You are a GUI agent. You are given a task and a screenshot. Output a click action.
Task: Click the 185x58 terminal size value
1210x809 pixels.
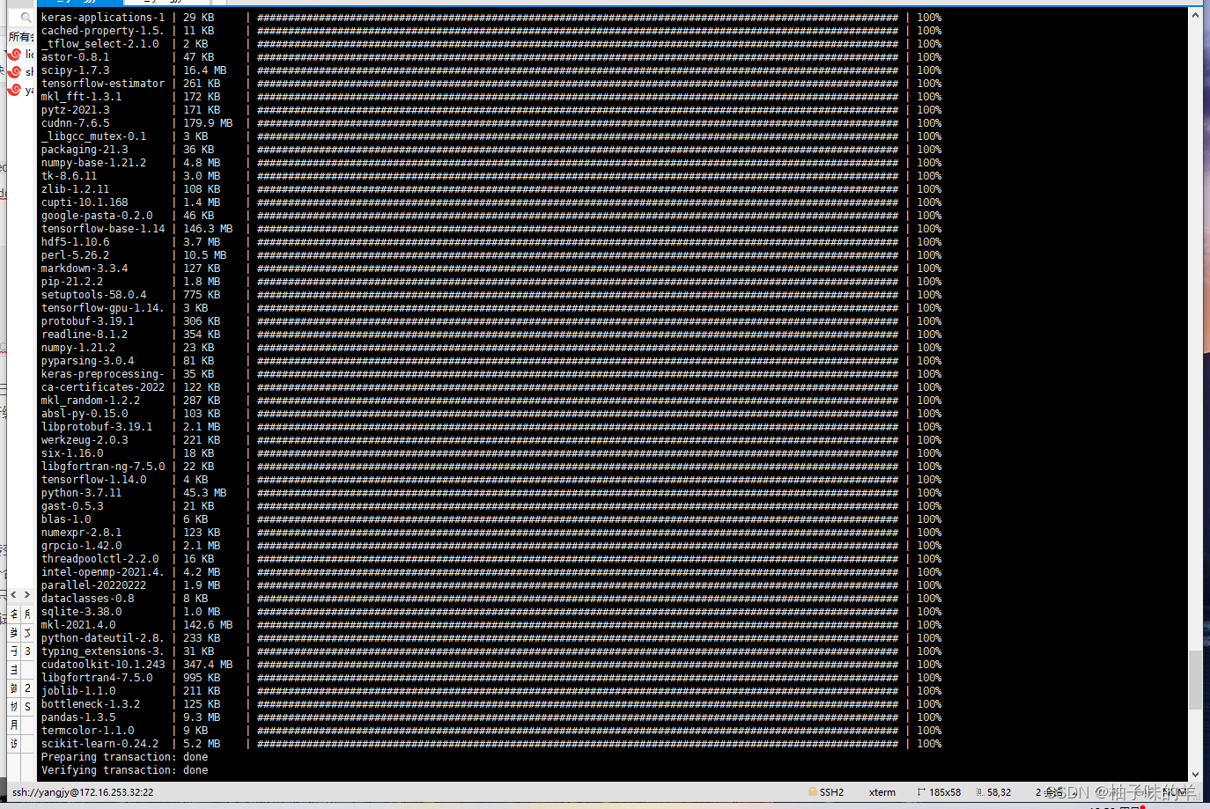pos(945,792)
